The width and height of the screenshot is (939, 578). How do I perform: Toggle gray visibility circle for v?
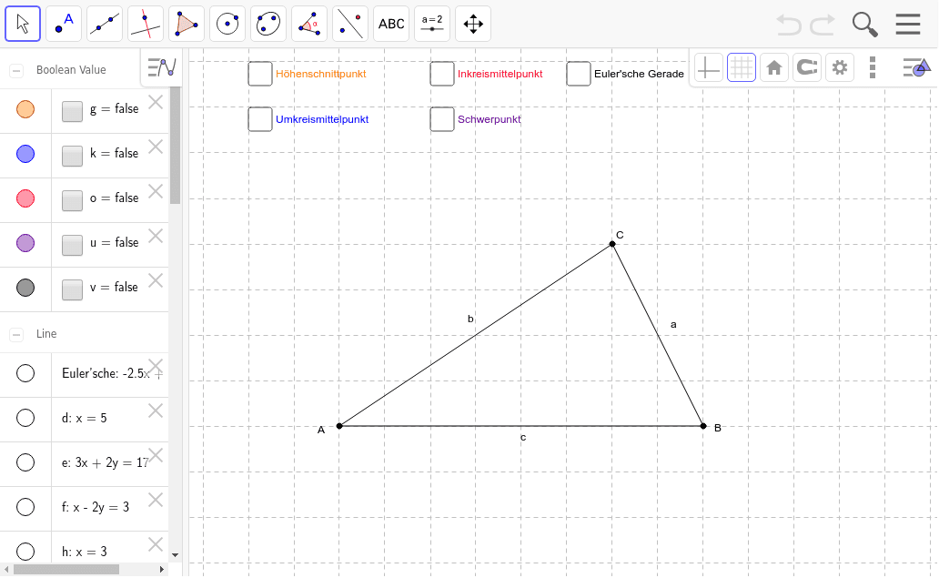click(25, 288)
